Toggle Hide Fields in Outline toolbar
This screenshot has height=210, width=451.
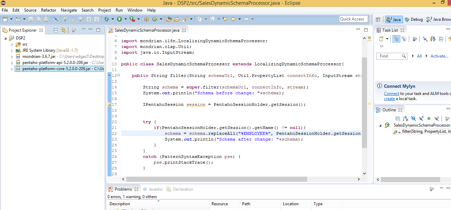coord(414,118)
